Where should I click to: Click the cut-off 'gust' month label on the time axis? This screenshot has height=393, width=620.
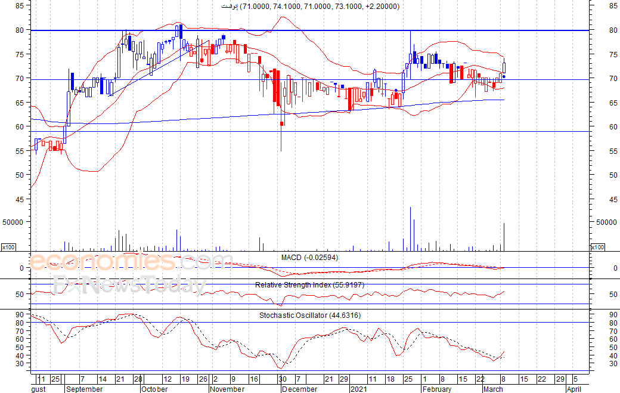[38, 389]
